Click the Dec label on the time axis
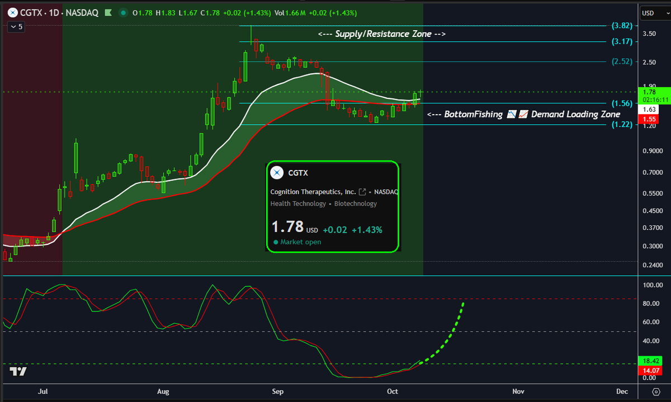671x402 pixels. point(622,392)
